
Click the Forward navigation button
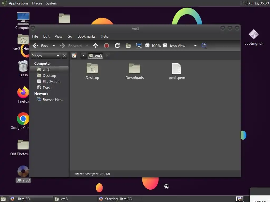tap(71, 46)
